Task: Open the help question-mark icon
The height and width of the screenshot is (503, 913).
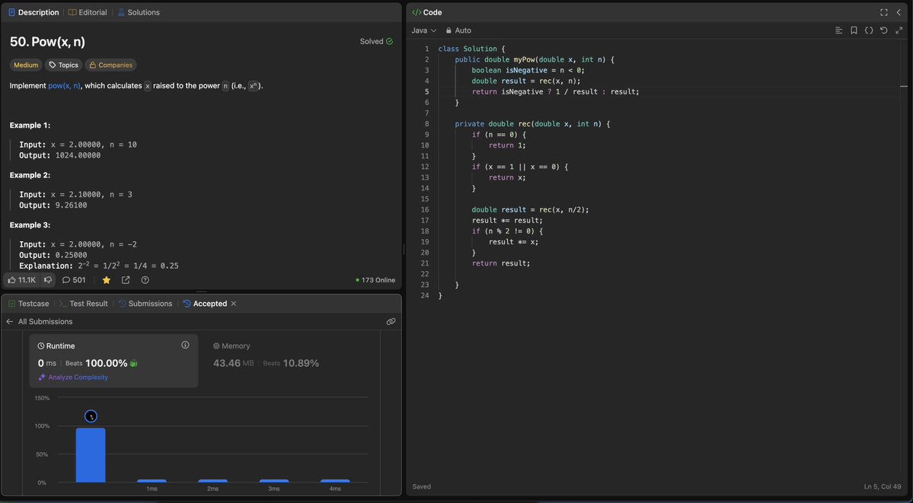Action: click(145, 280)
